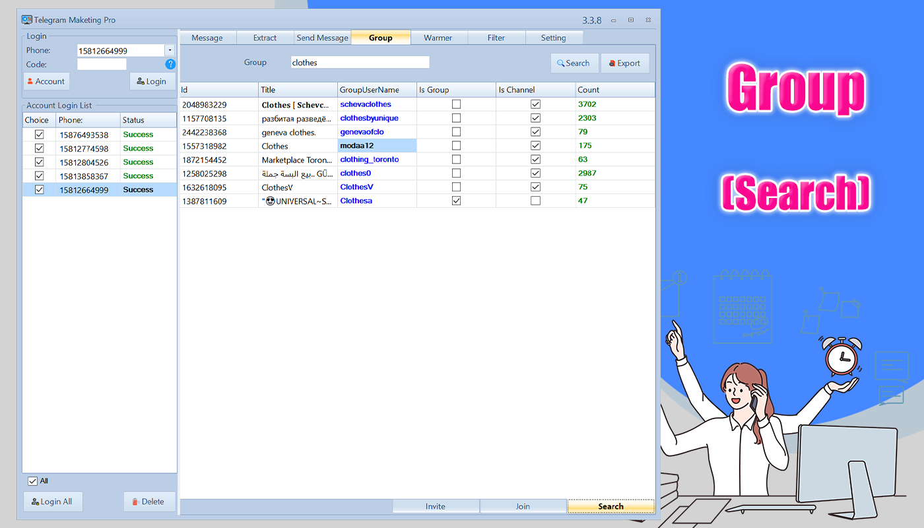The width and height of the screenshot is (924, 528).
Task: Open the Extract tab
Action: click(x=265, y=38)
